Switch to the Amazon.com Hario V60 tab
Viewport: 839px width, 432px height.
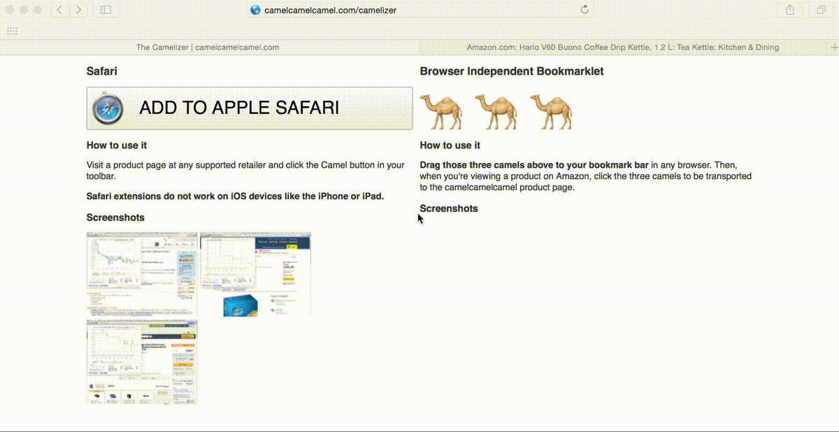623,48
